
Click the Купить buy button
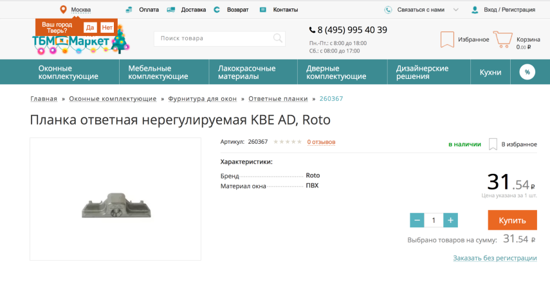pos(512,220)
